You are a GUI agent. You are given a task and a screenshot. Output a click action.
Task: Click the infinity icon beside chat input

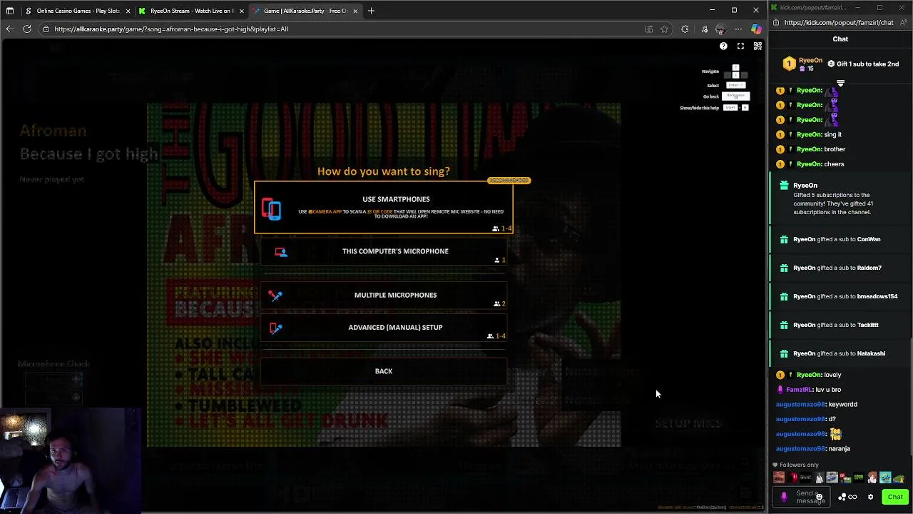pyautogui.click(x=852, y=497)
